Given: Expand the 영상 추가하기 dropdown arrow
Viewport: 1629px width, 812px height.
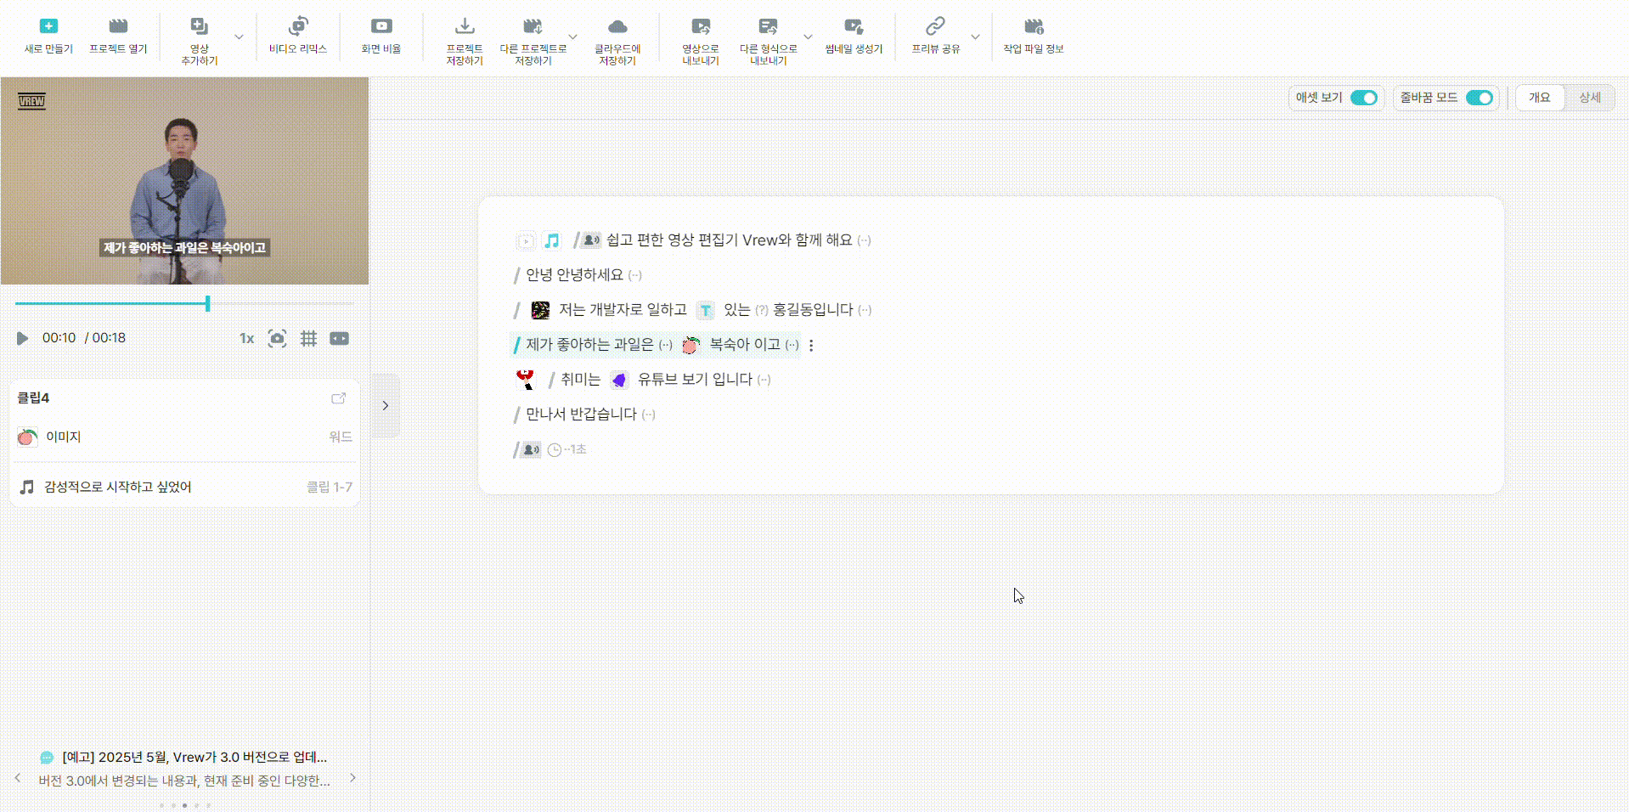Looking at the screenshot, I should (239, 37).
